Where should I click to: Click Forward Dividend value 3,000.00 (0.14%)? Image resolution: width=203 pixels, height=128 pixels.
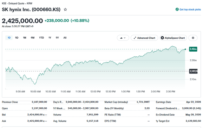pos(192,108)
